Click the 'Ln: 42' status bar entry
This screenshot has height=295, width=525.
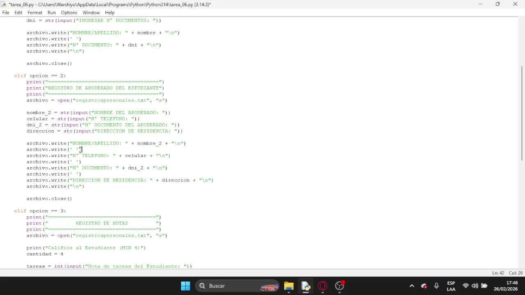click(498, 273)
